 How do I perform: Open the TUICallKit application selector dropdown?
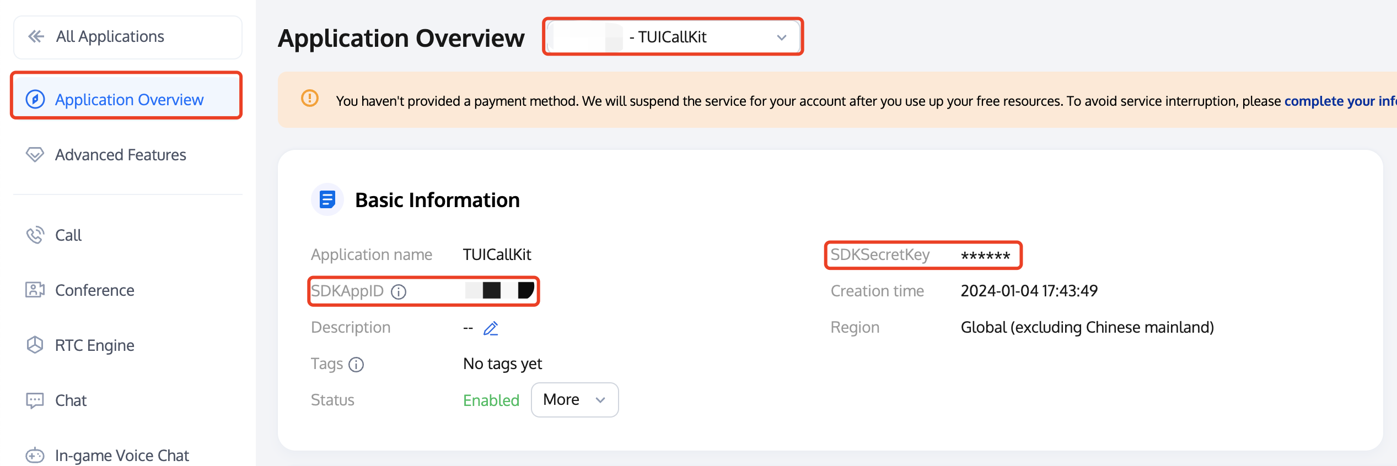point(671,37)
